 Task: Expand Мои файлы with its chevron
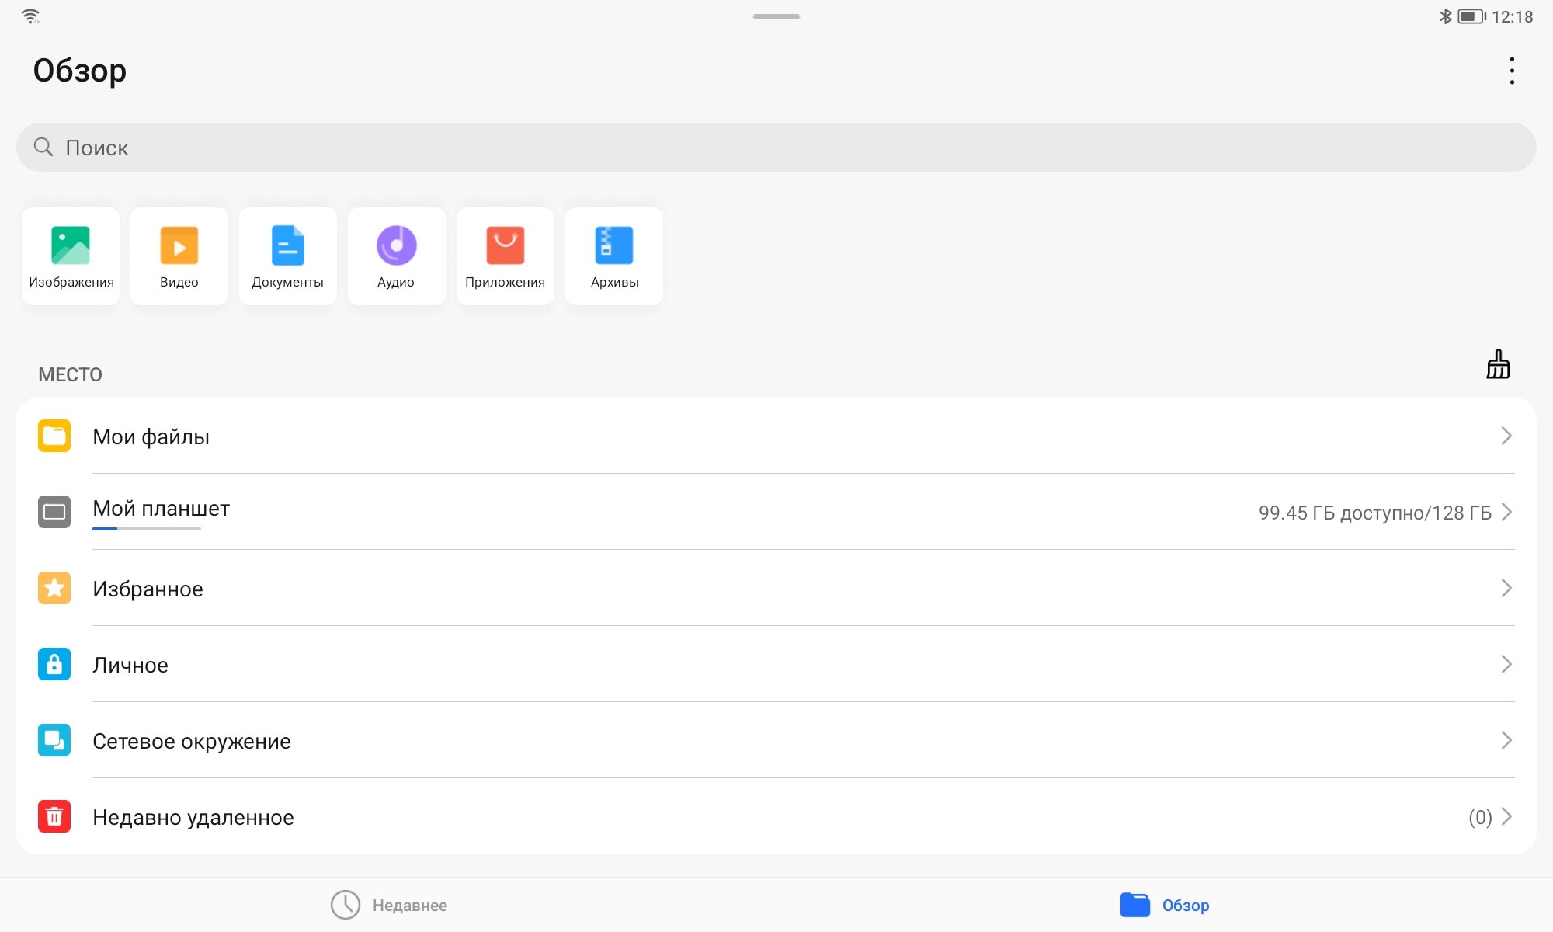(1506, 436)
